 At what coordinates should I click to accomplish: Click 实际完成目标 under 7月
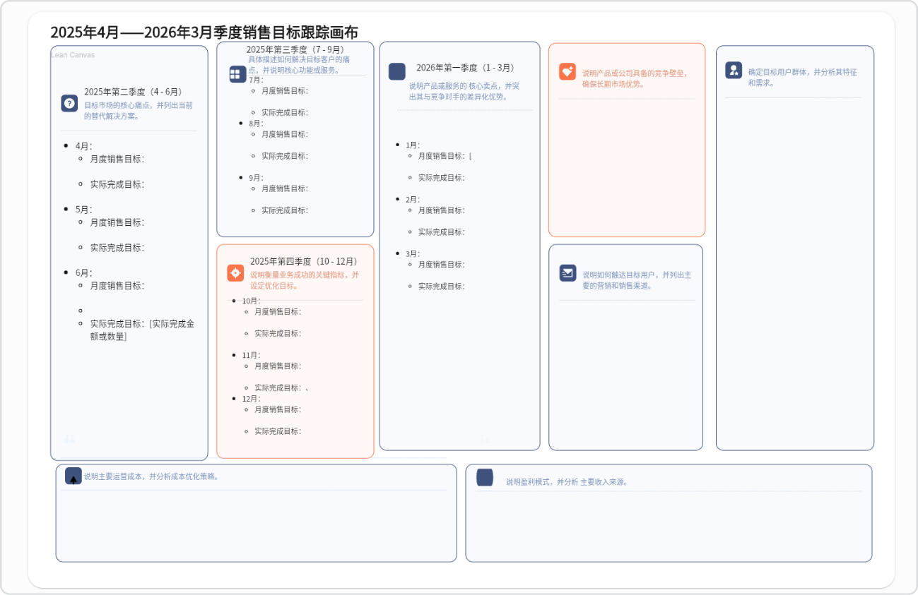pyautogui.click(x=285, y=112)
